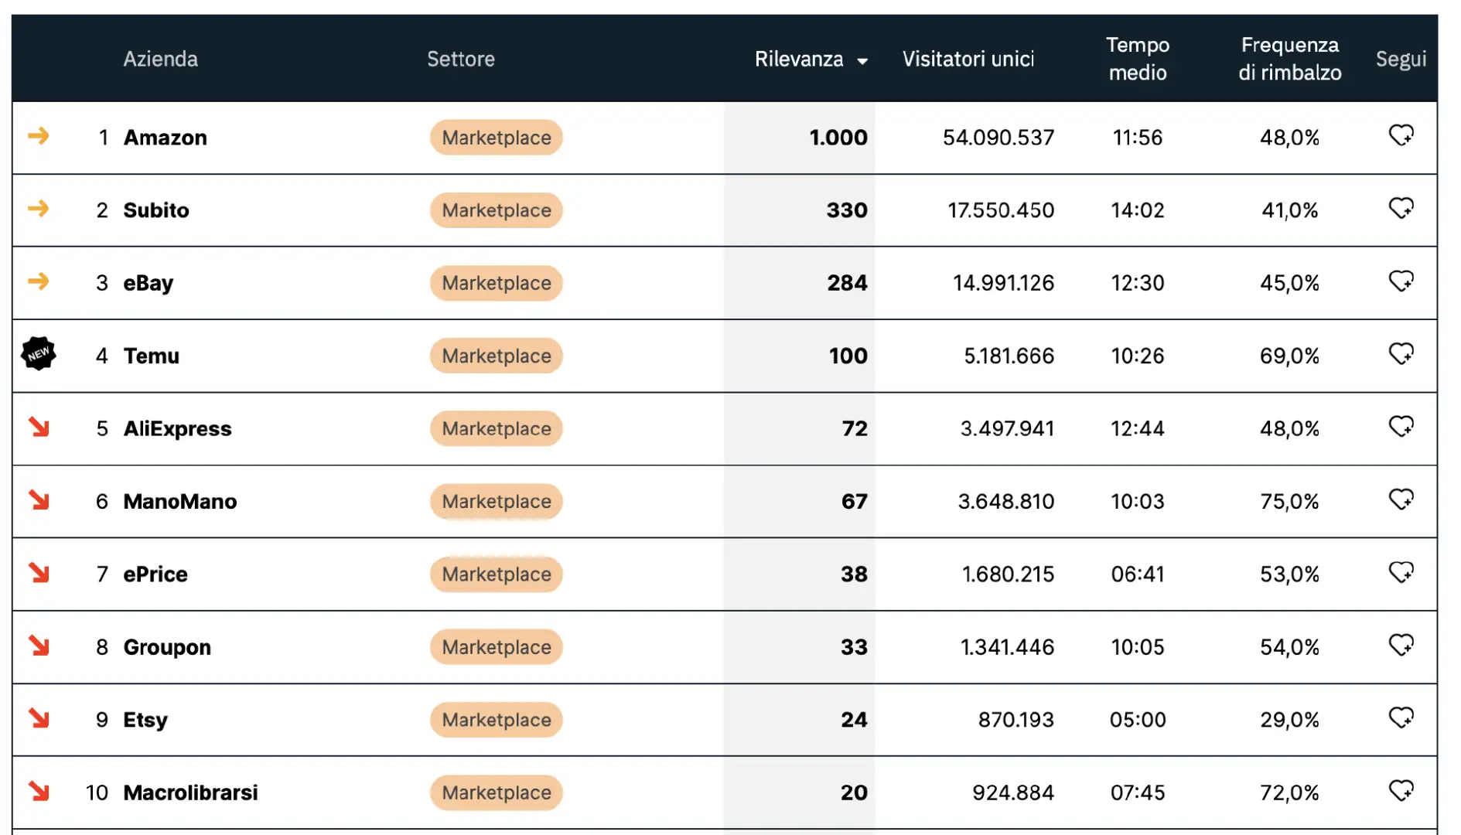
Task: Select Temu's bounce rate 69,0%
Action: [x=1289, y=356]
